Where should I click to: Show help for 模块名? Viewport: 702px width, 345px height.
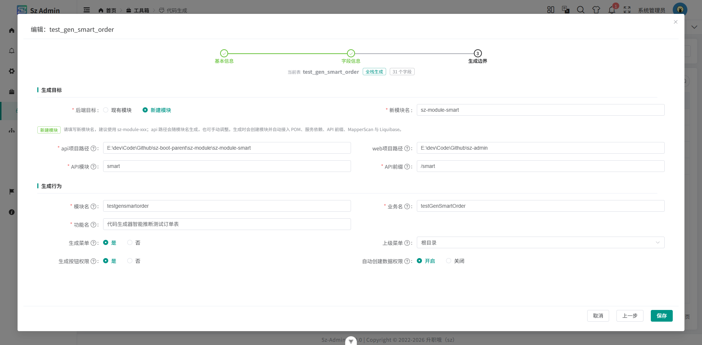pyautogui.click(x=93, y=206)
